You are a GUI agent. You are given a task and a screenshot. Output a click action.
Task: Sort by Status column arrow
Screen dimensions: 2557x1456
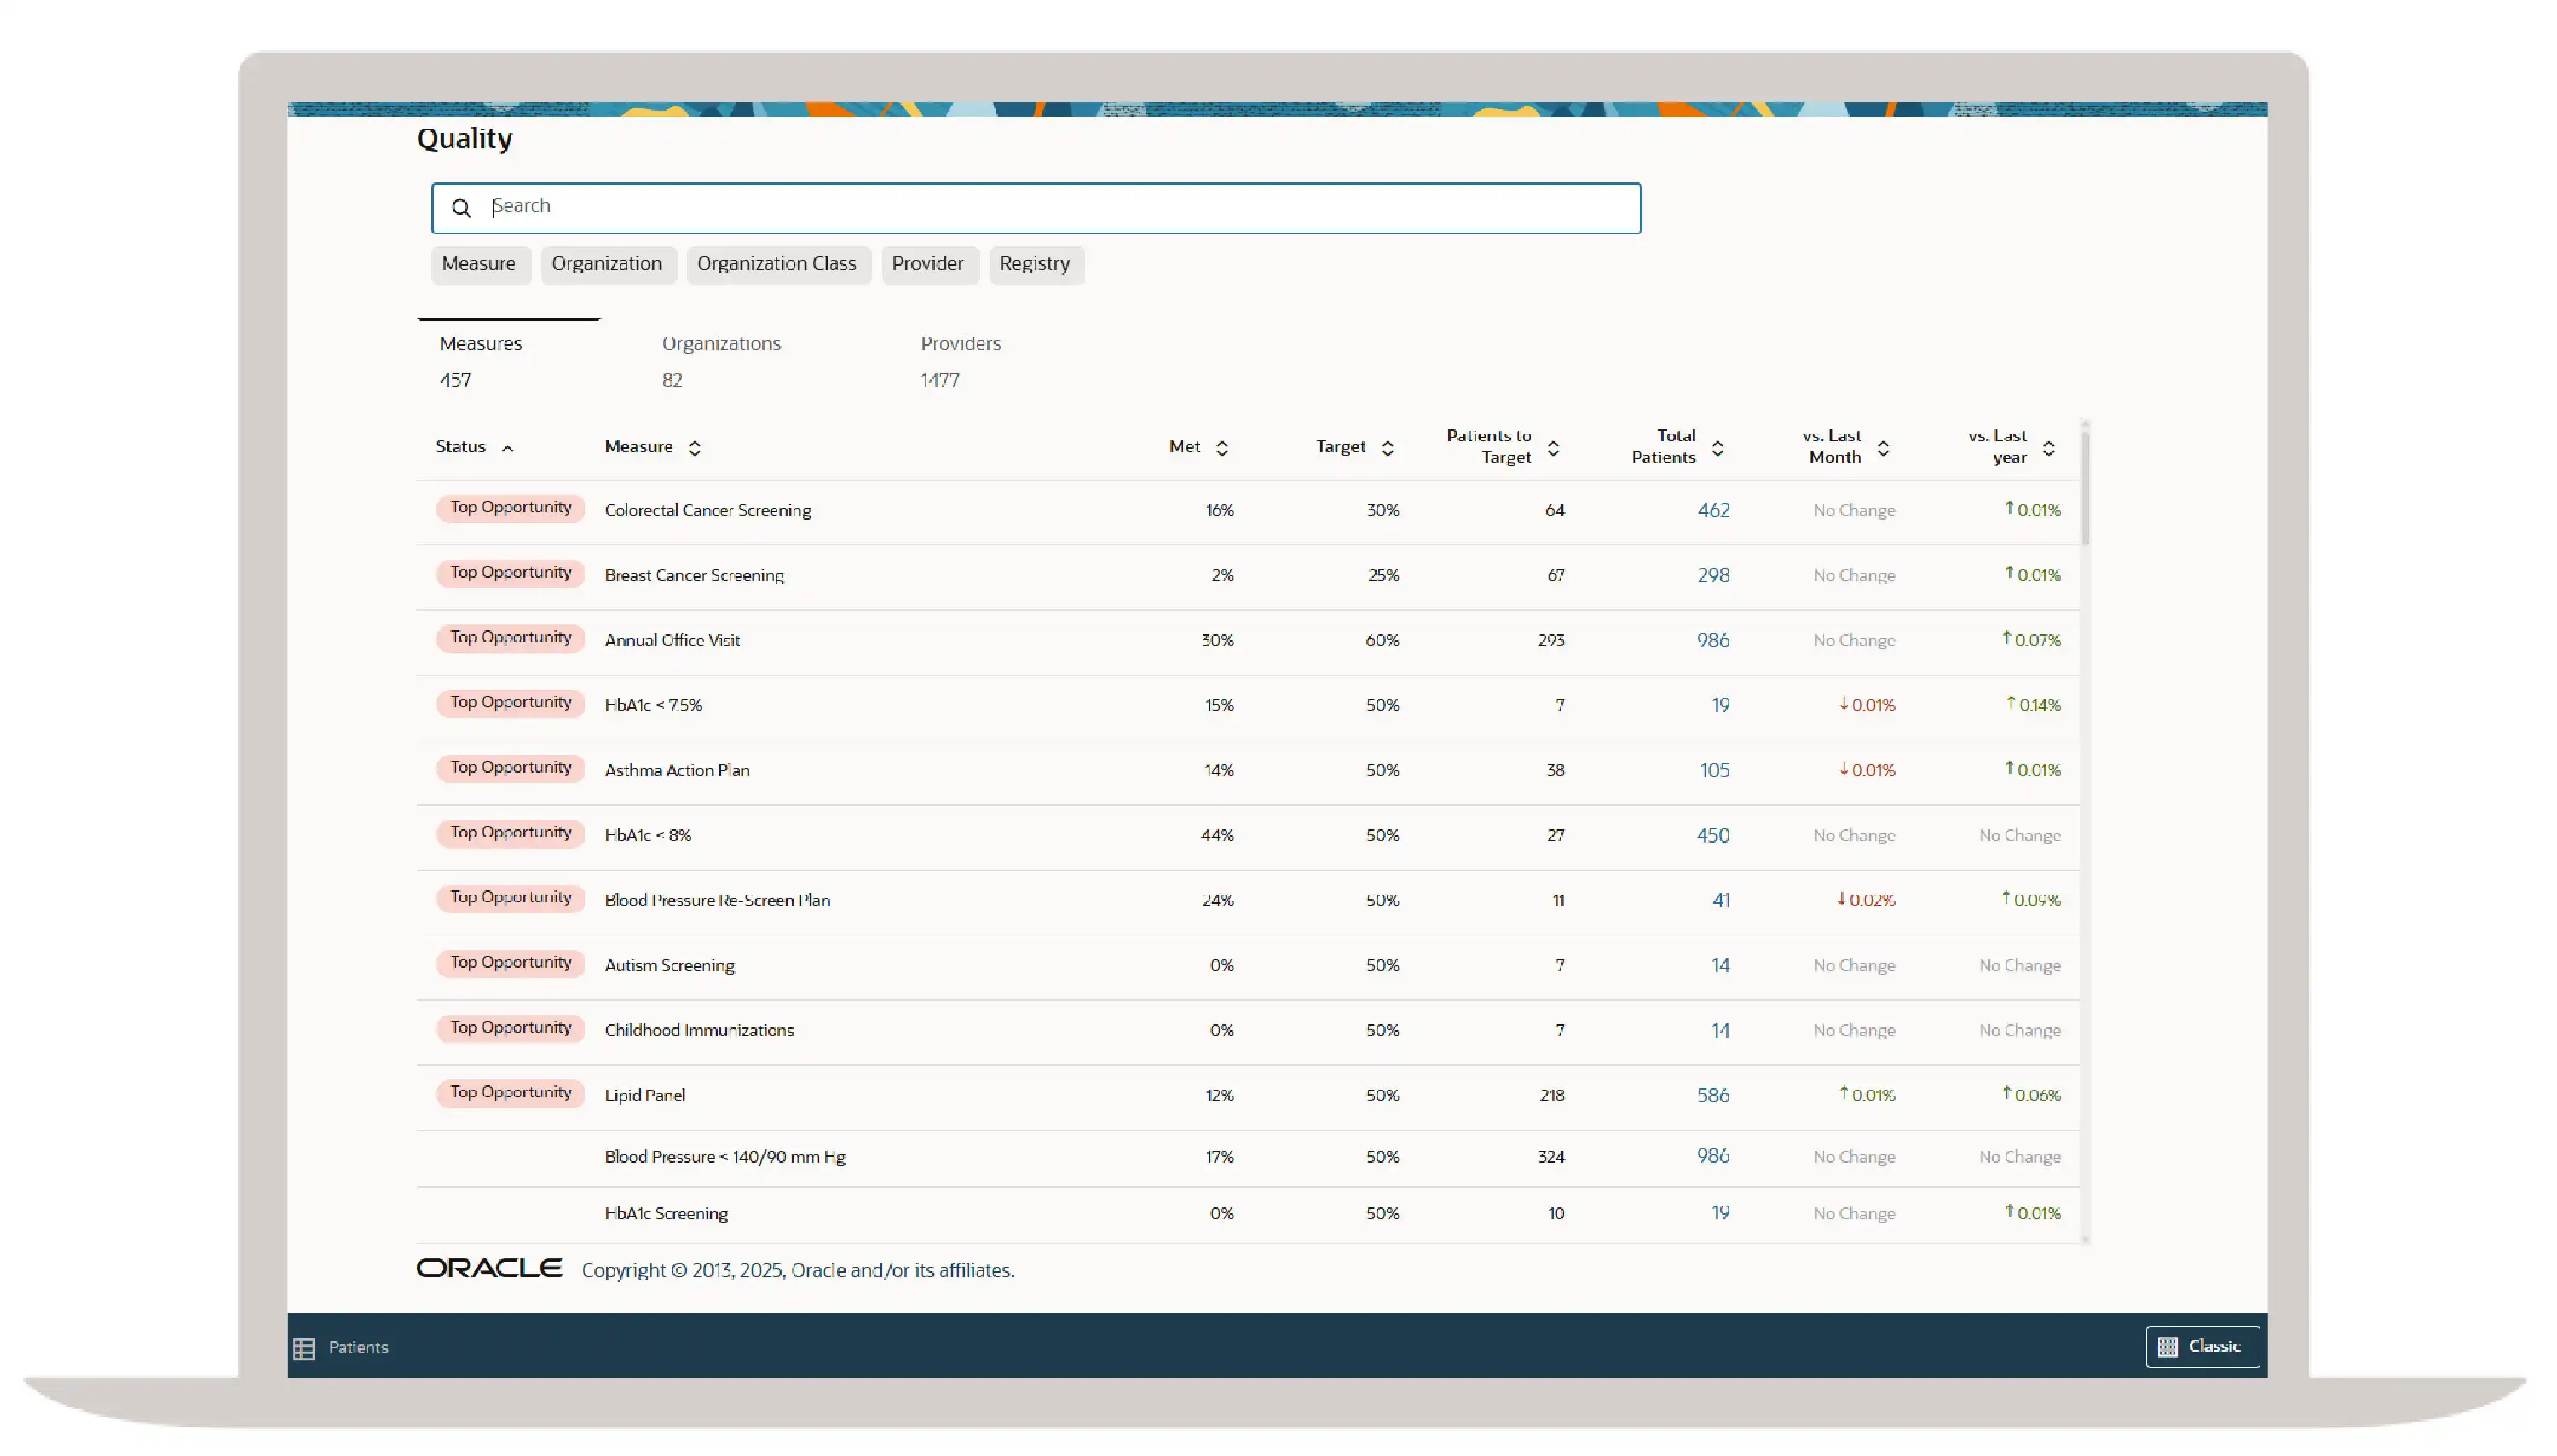(x=507, y=449)
